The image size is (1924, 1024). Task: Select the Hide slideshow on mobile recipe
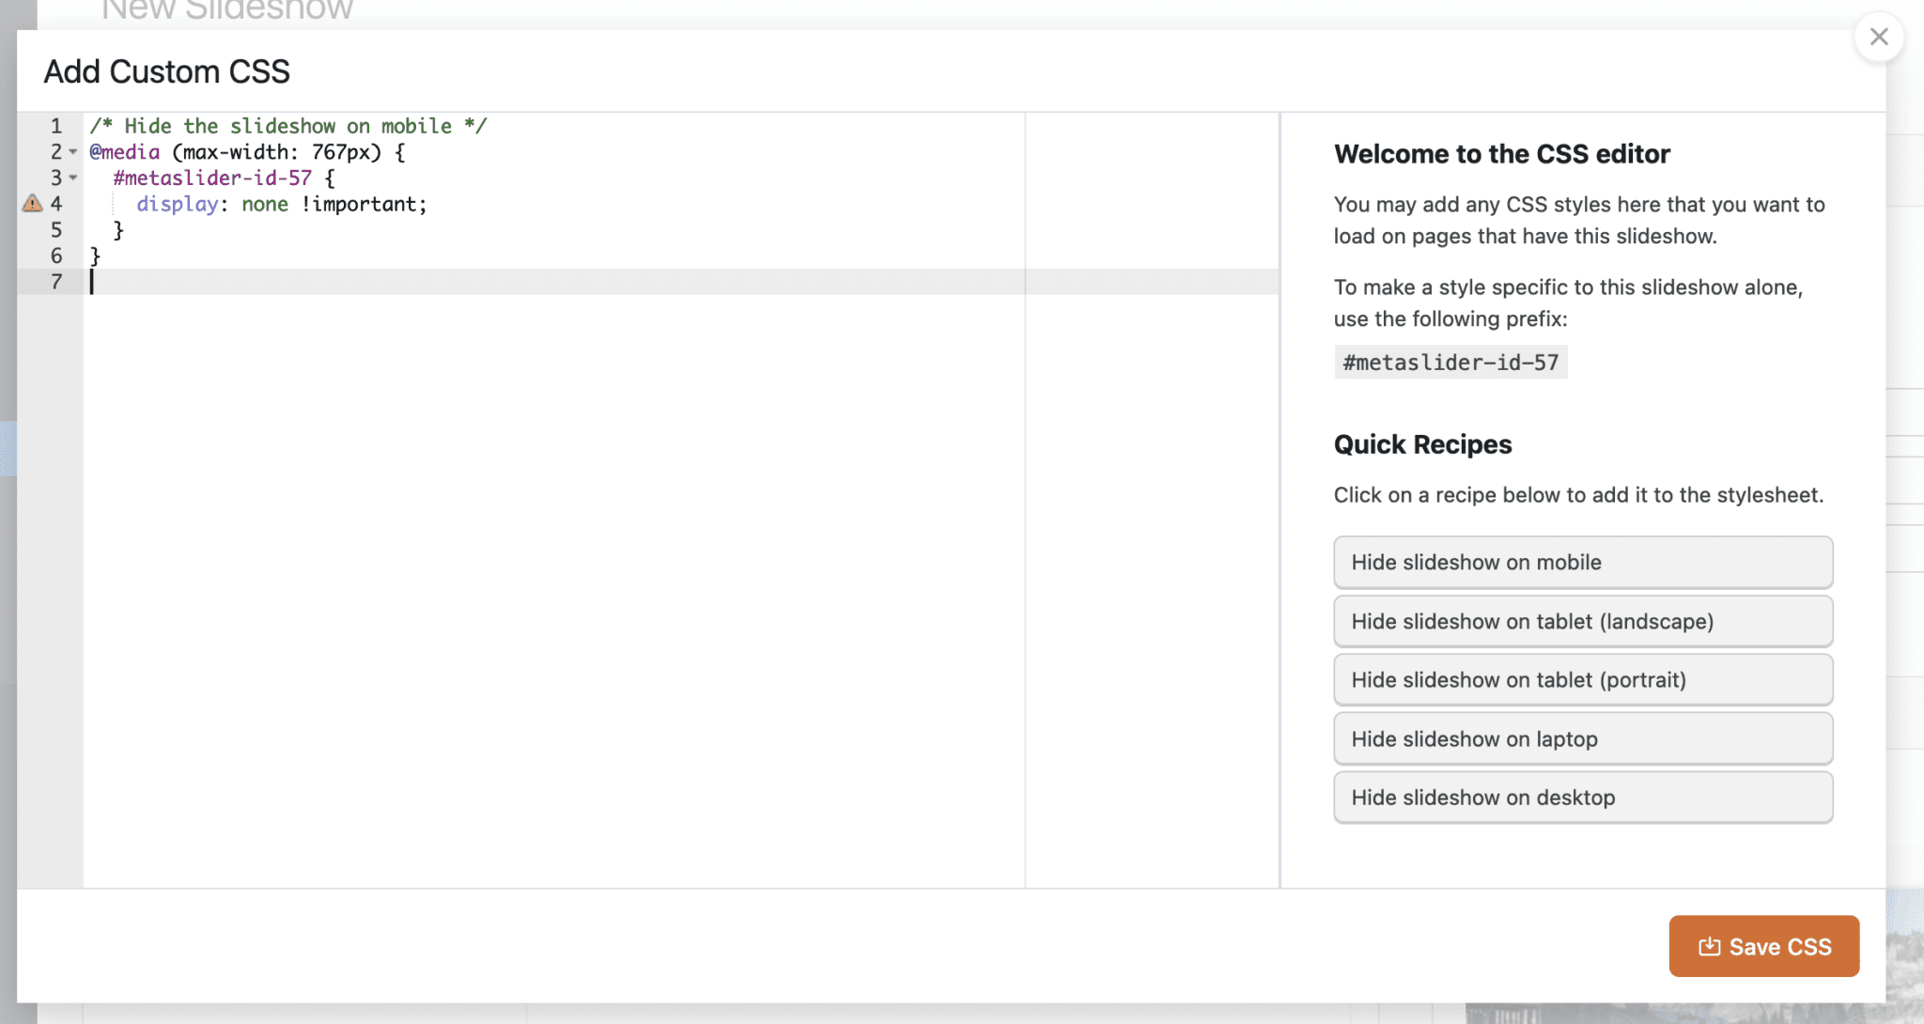coord(1582,562)
